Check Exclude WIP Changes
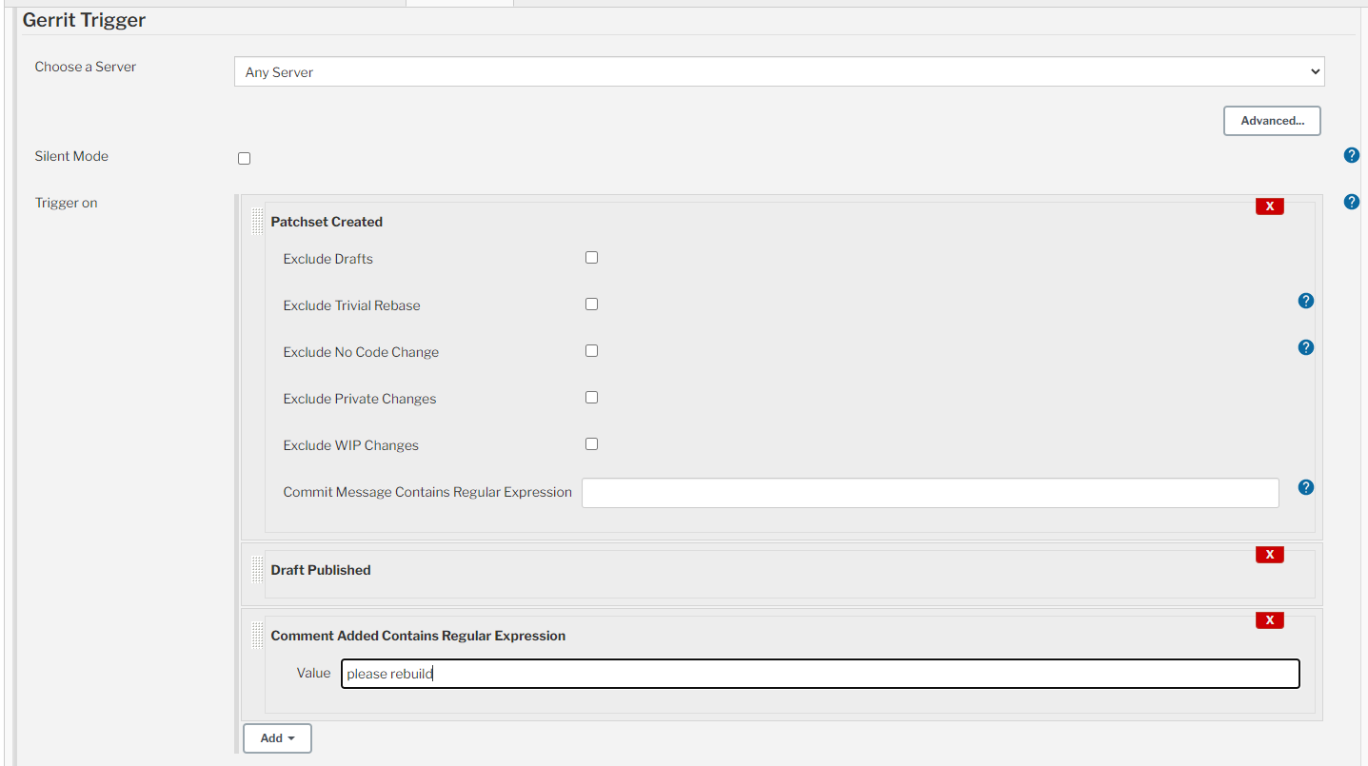Viewport: 1368px width, 766px height. [592, 444]
